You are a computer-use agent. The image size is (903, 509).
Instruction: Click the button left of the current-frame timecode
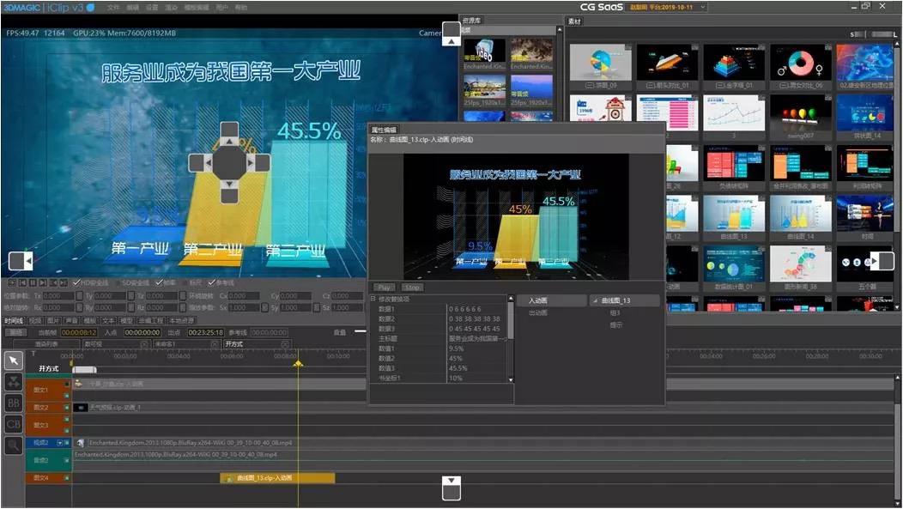[16, 332]
